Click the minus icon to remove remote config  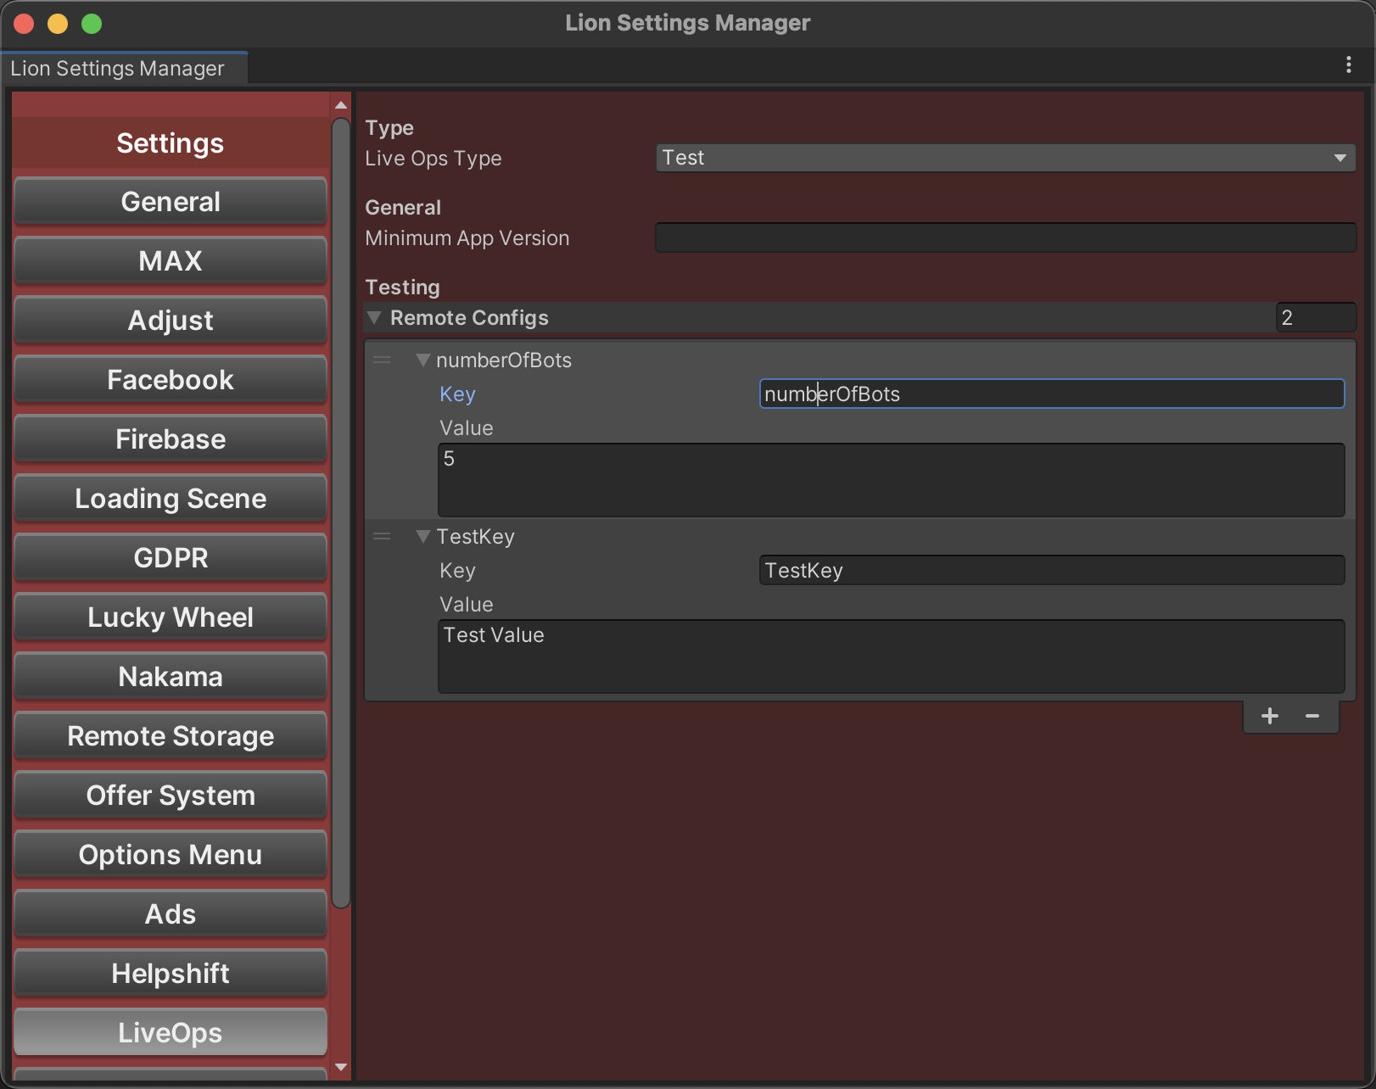click(x=1312, y=716)
